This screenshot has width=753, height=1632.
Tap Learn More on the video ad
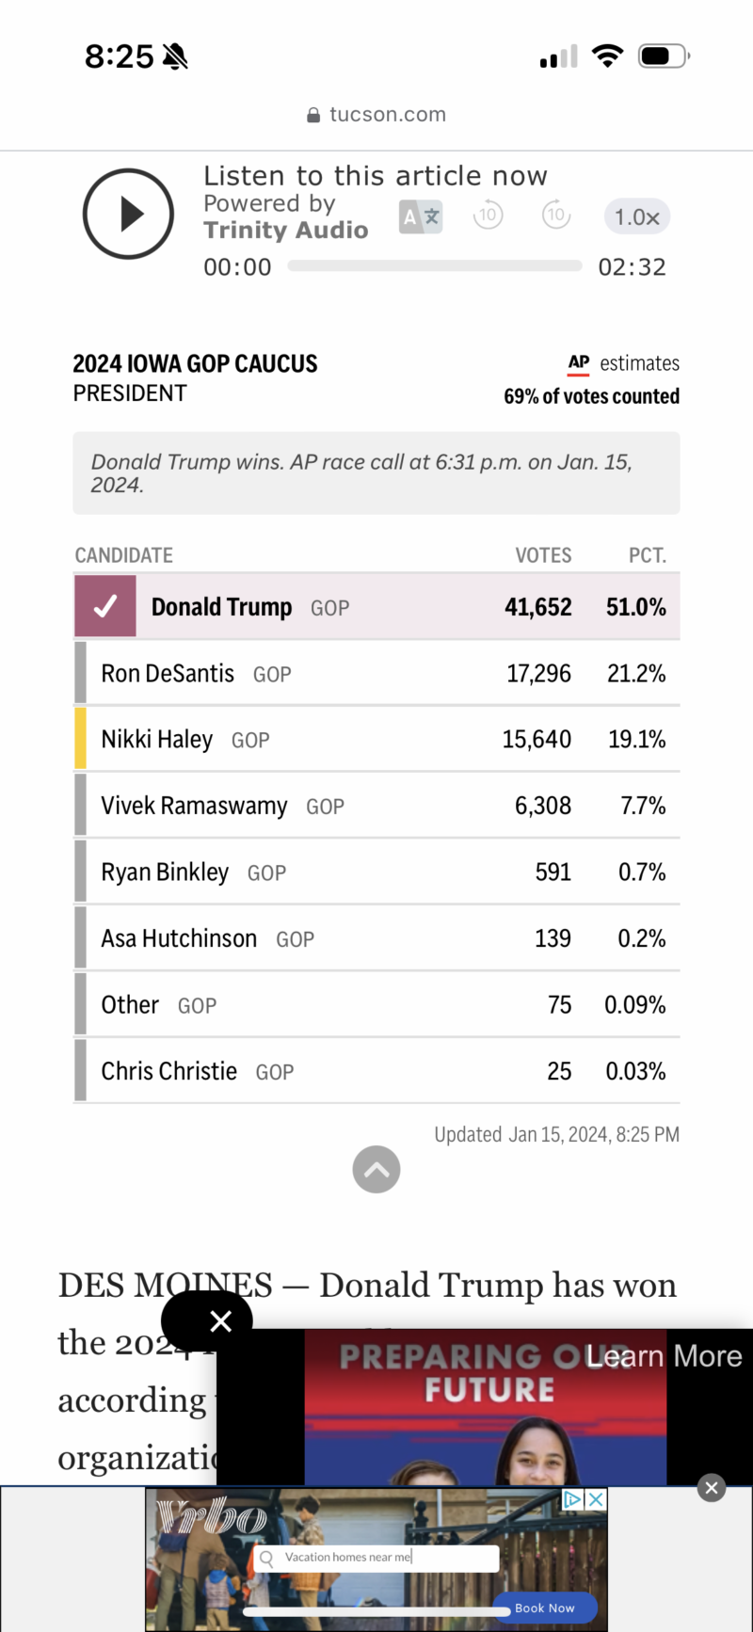(664, 1356)
